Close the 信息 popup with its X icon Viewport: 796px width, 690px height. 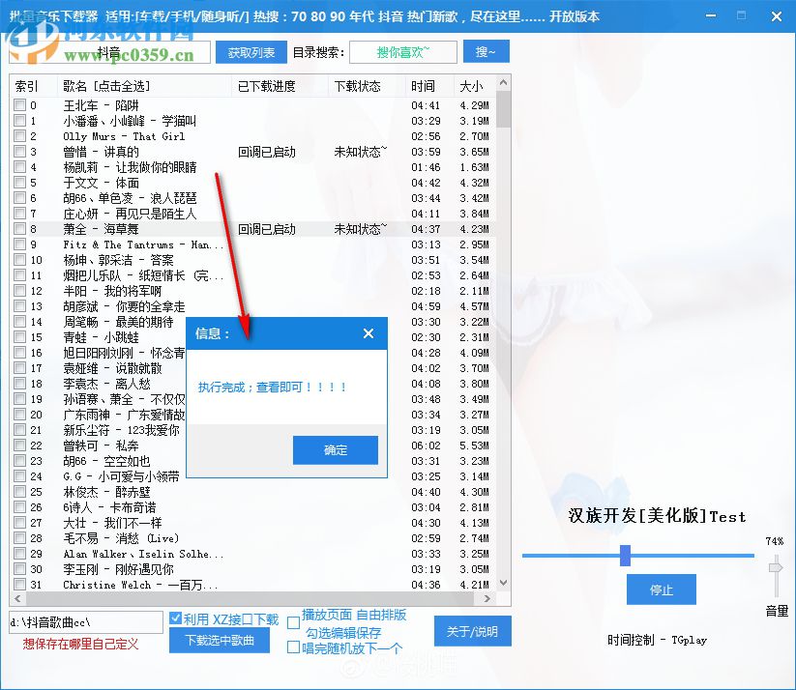pyautogui.click(x=368, y=332)
